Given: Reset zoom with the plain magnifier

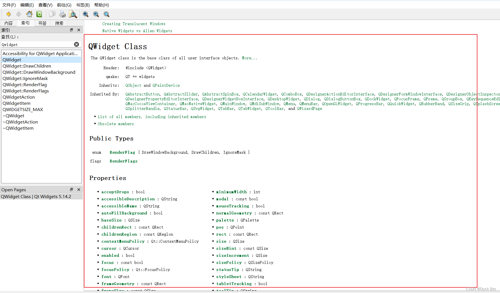Looking at the screenshot, I should coord(106,14).
